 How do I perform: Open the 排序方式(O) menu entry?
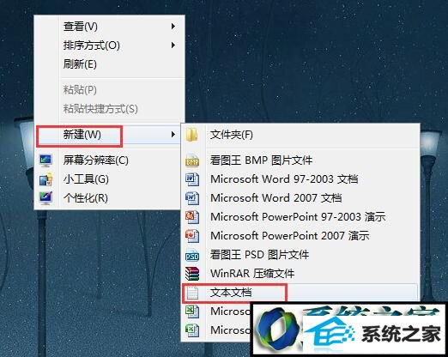109,45
